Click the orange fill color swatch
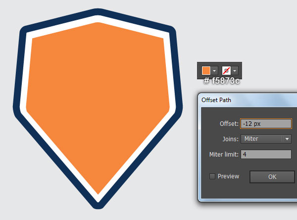This screenshot has height=220, width=297. pyautogui.click(x=206, y=71)
